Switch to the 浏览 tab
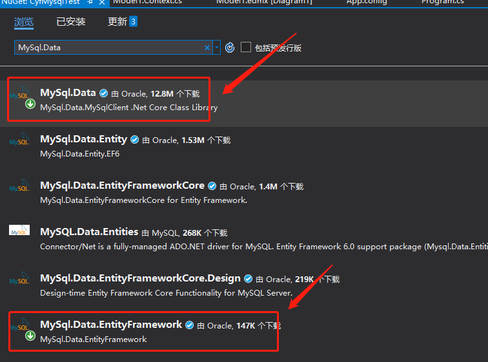Screen dimensions: 488x362 click(x=24, y=22)
